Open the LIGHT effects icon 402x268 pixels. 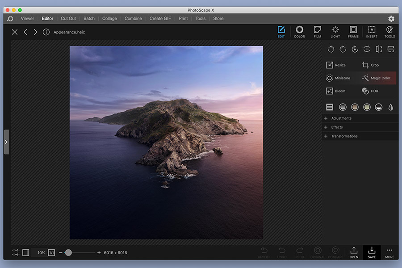(x=335, y=32)
